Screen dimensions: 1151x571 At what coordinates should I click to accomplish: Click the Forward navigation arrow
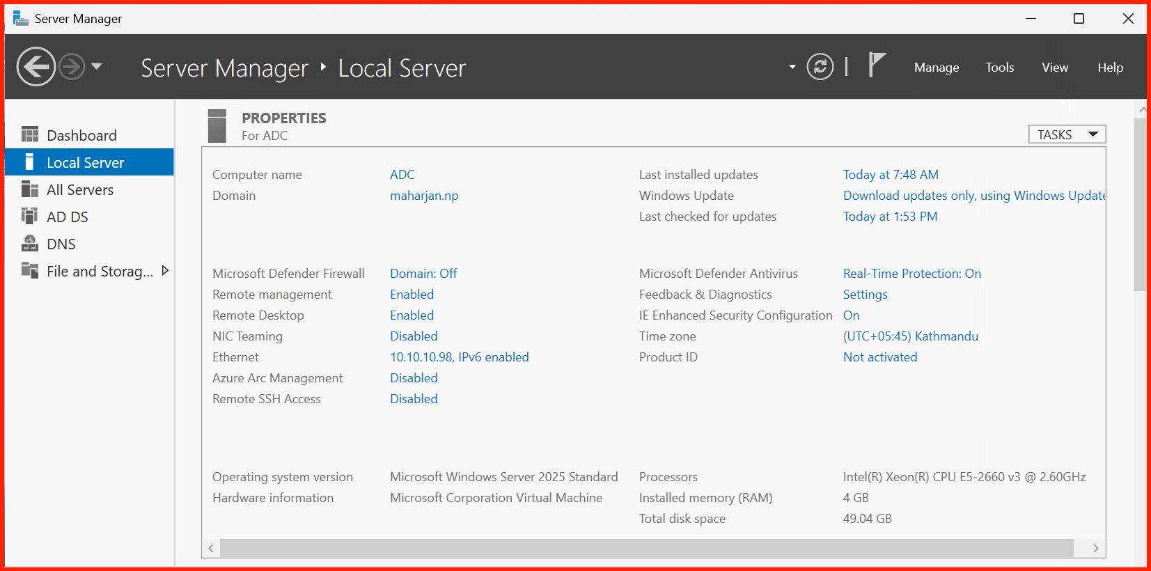point(72,67)
